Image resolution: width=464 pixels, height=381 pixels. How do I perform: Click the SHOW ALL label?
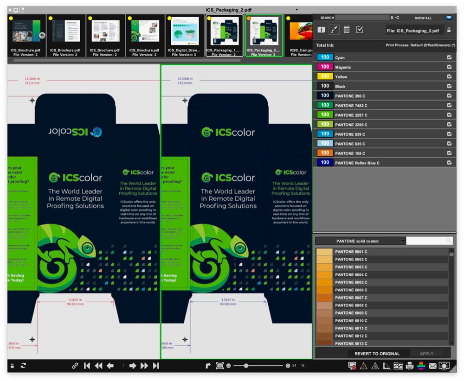tap(423, 18)
